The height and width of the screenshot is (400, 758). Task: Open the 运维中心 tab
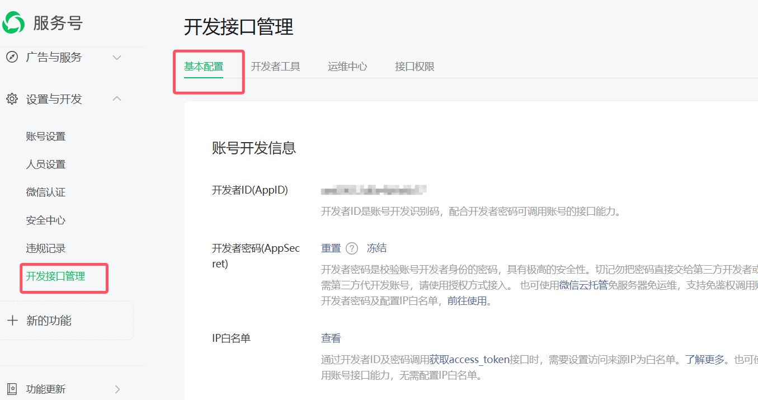(347, 66)
